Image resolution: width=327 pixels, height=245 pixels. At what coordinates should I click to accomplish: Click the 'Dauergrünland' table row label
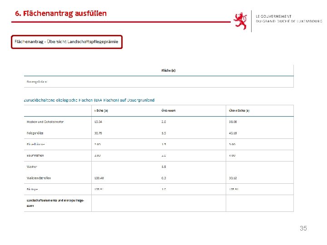[x=37, y=82]
